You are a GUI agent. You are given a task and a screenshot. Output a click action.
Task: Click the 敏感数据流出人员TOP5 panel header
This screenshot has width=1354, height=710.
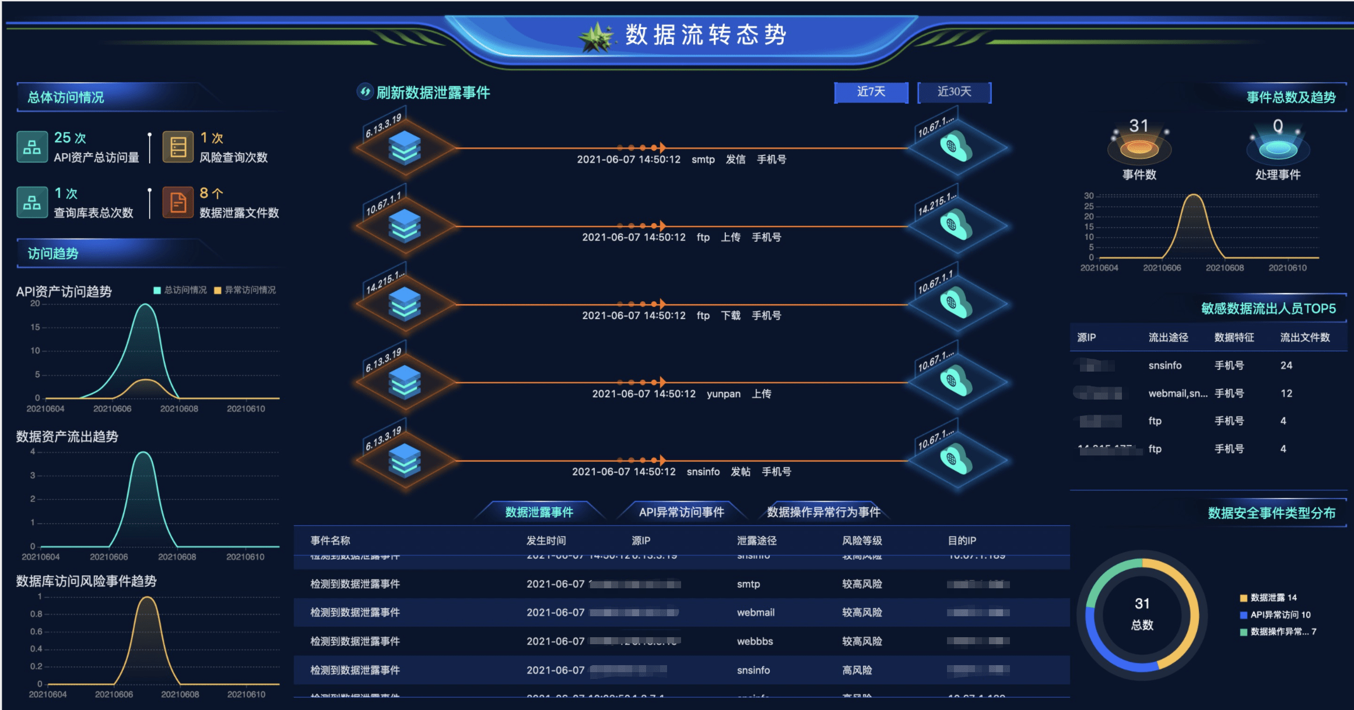pyautogui.click(x=1268, y=309)
